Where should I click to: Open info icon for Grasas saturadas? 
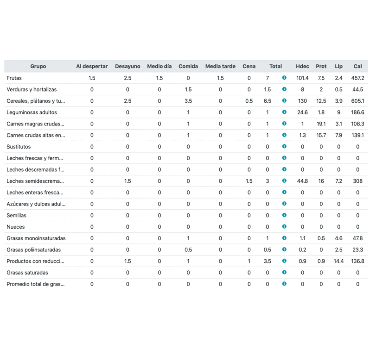tap(284, 273)
